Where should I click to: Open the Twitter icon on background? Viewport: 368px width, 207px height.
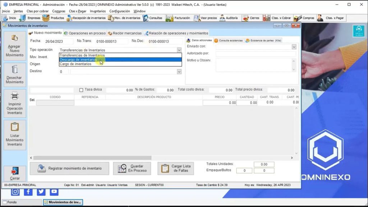pos(41,192)
